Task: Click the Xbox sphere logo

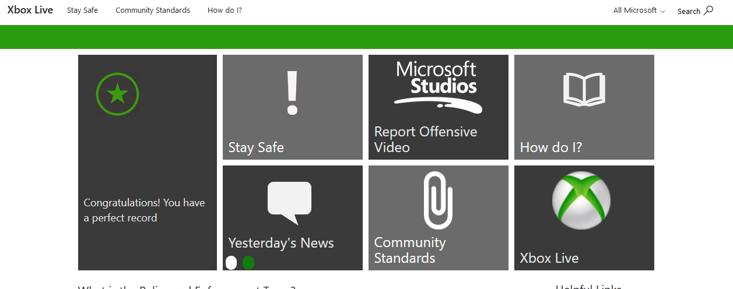Action: tap(581, 200)
